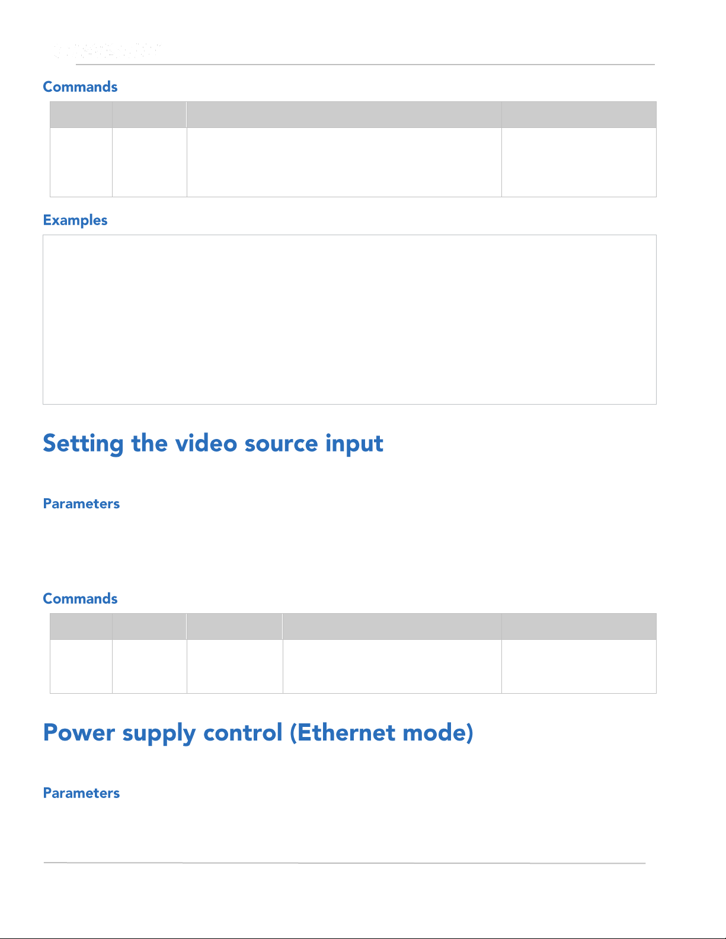Click the widest header cell of the first Commands table
The width and height of the screenshot is (726, 939).
(x=344, y=114)
